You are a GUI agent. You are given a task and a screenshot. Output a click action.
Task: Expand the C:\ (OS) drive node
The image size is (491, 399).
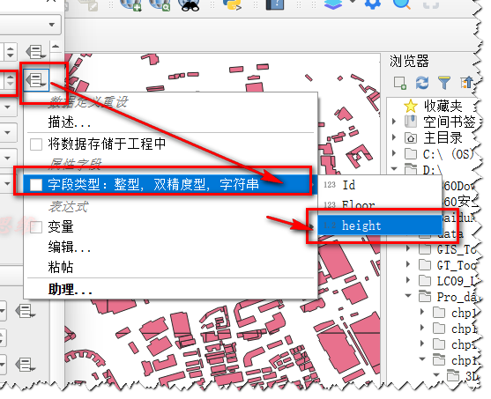point(394,153)
